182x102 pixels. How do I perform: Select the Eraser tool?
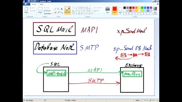tap(55, 12)
